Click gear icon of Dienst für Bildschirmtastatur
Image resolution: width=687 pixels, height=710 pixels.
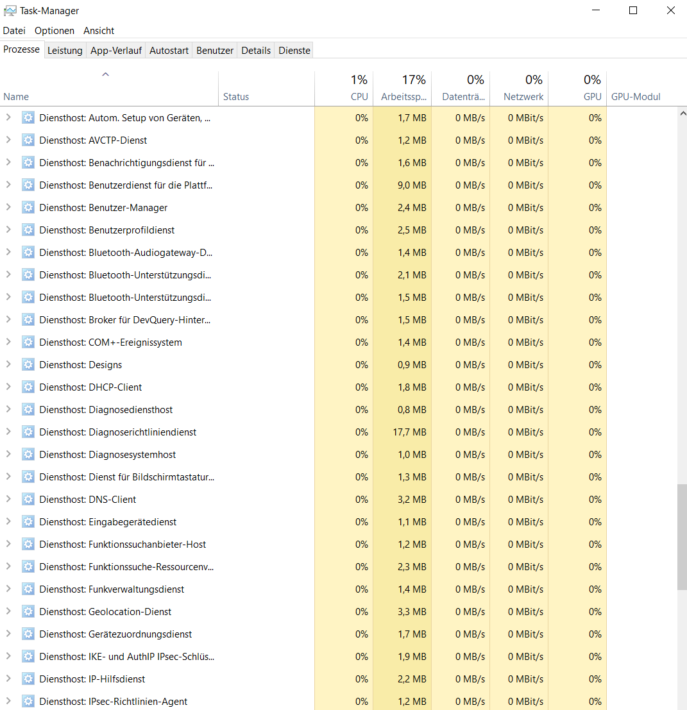point(28,477)
